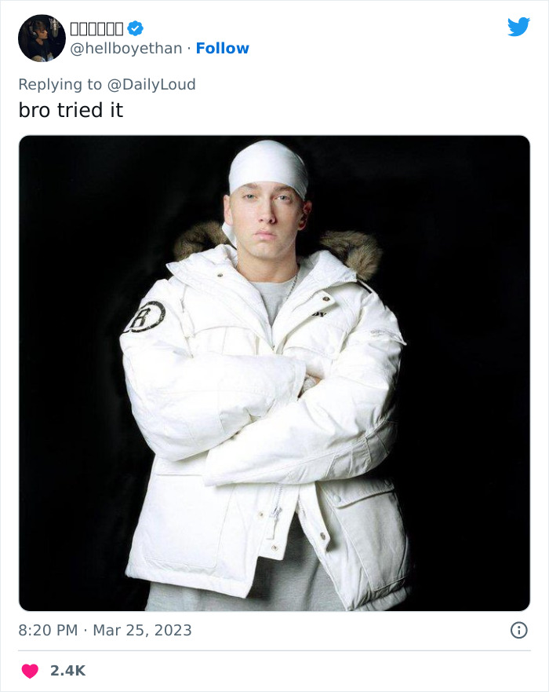The height and width of the screenshot is (692, 549).
Task: Click the author display name
Action: pyautogui.click(x=96, y=29)
